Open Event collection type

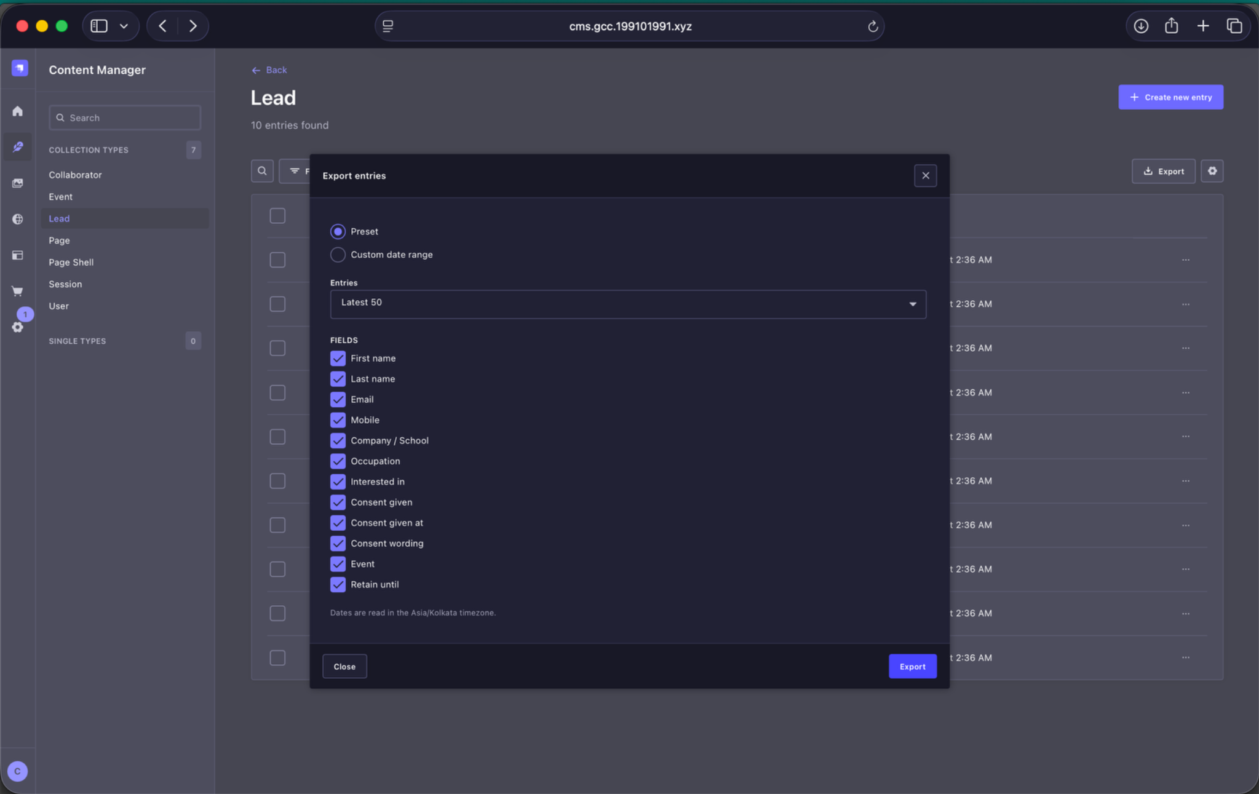pos(60,197)
